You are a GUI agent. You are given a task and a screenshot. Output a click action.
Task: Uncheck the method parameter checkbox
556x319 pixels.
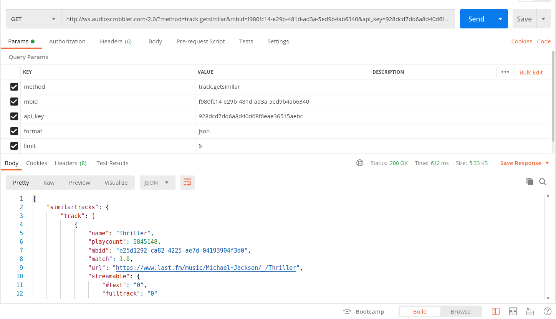point(14,87)
